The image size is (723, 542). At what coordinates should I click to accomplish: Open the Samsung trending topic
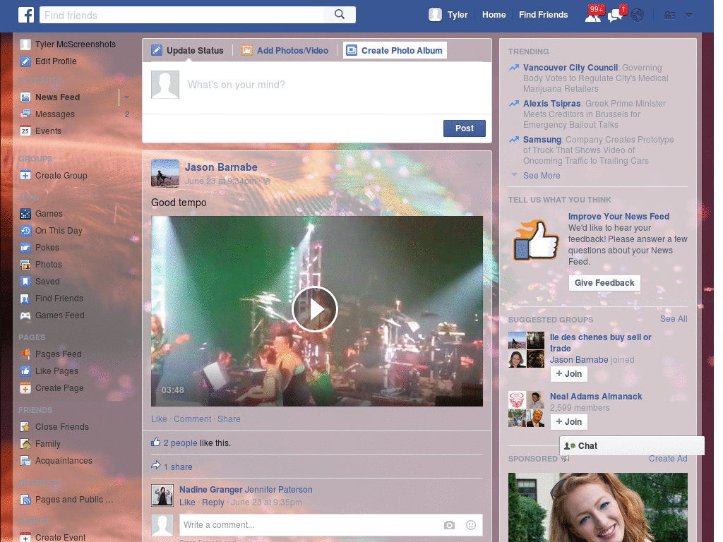(x=542, y=140)
